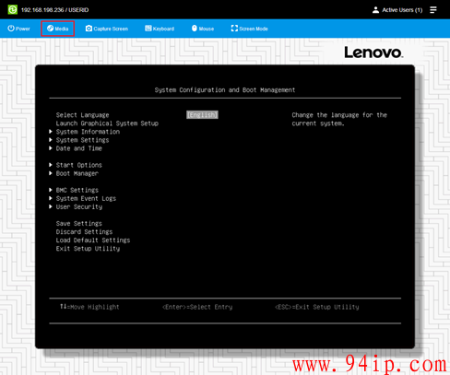Open the English language selection field
Viewport: 450px width, 375px height.
point(202,115)
